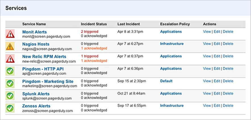The image size is (251, 120).
Task: Open Infrastructure policy for Zenoss Alerts
Action: click(x=172, y=106)
